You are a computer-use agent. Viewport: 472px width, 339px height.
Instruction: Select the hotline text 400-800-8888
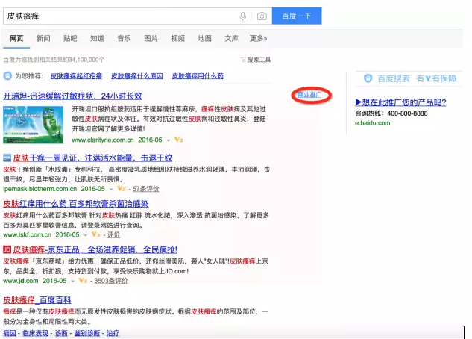(408, 113)
